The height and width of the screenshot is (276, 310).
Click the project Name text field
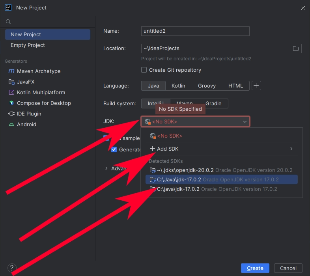pos(195,31)
